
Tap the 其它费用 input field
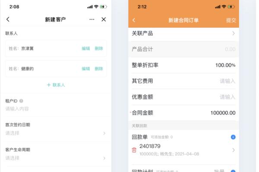coord(227,81)
